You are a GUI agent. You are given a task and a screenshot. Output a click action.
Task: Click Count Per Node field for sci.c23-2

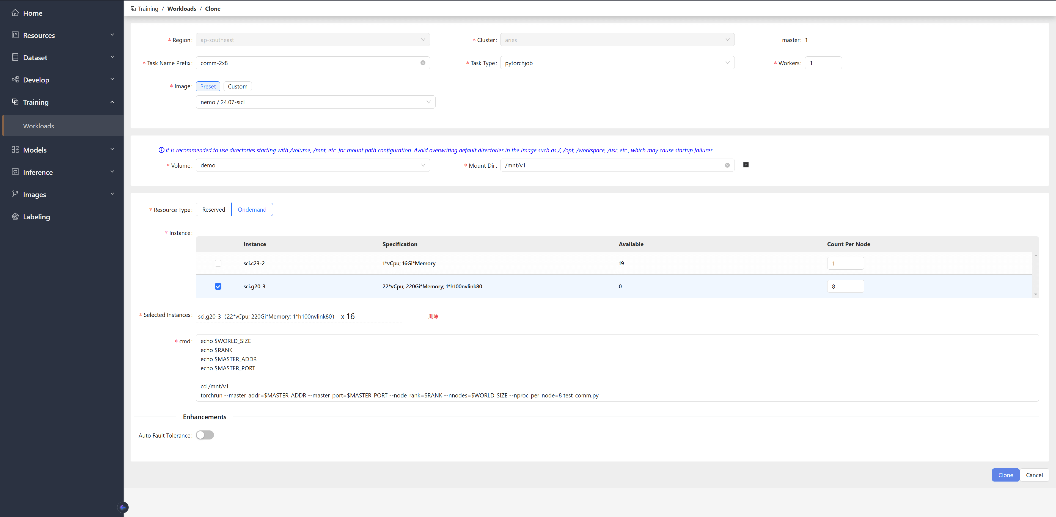pyautogui.click(x=845, y=263)
